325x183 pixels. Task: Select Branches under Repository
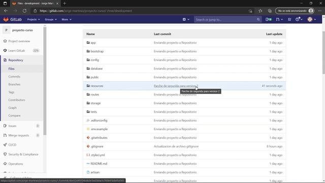pos(14,84)
